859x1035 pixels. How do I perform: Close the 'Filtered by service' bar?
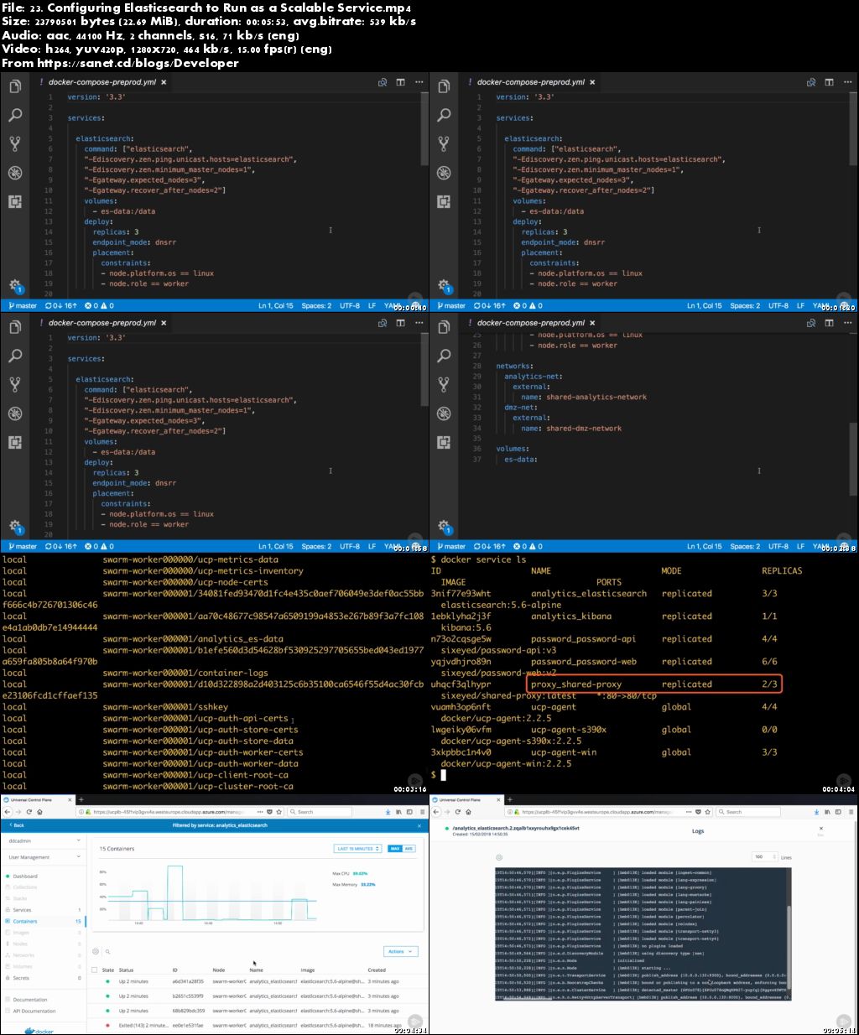coord(419,825)
